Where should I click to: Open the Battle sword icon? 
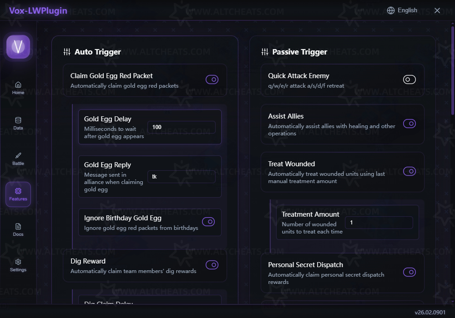(x=18, y=156)
